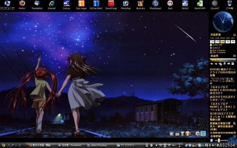Viewport: 237px width, 148px height.
Task: Click the light blue panel dock icon
Action: pos(203,134)
